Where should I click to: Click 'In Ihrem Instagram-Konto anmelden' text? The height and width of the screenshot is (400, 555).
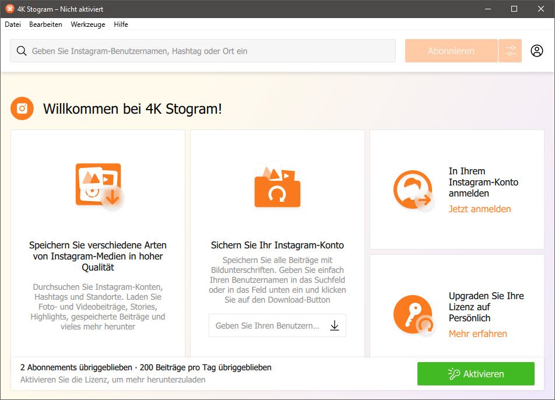pyautogui.click(x=483, y=182)
